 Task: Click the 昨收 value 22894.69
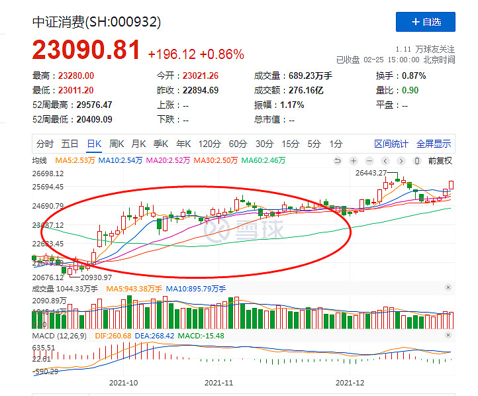coord(201,90)
